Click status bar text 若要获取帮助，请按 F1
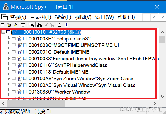The image size is (166, 114). [26, 112]
